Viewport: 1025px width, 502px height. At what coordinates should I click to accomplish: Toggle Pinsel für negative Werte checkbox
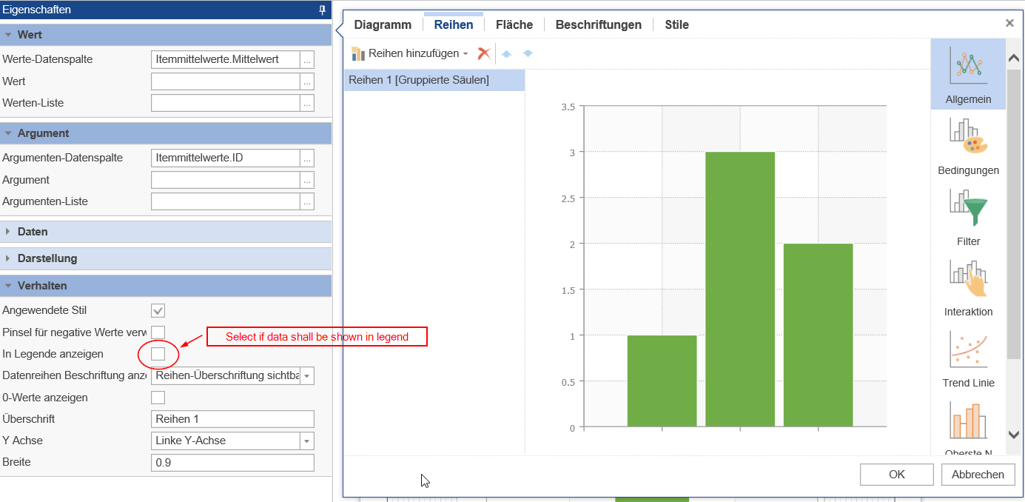[158, 332]
